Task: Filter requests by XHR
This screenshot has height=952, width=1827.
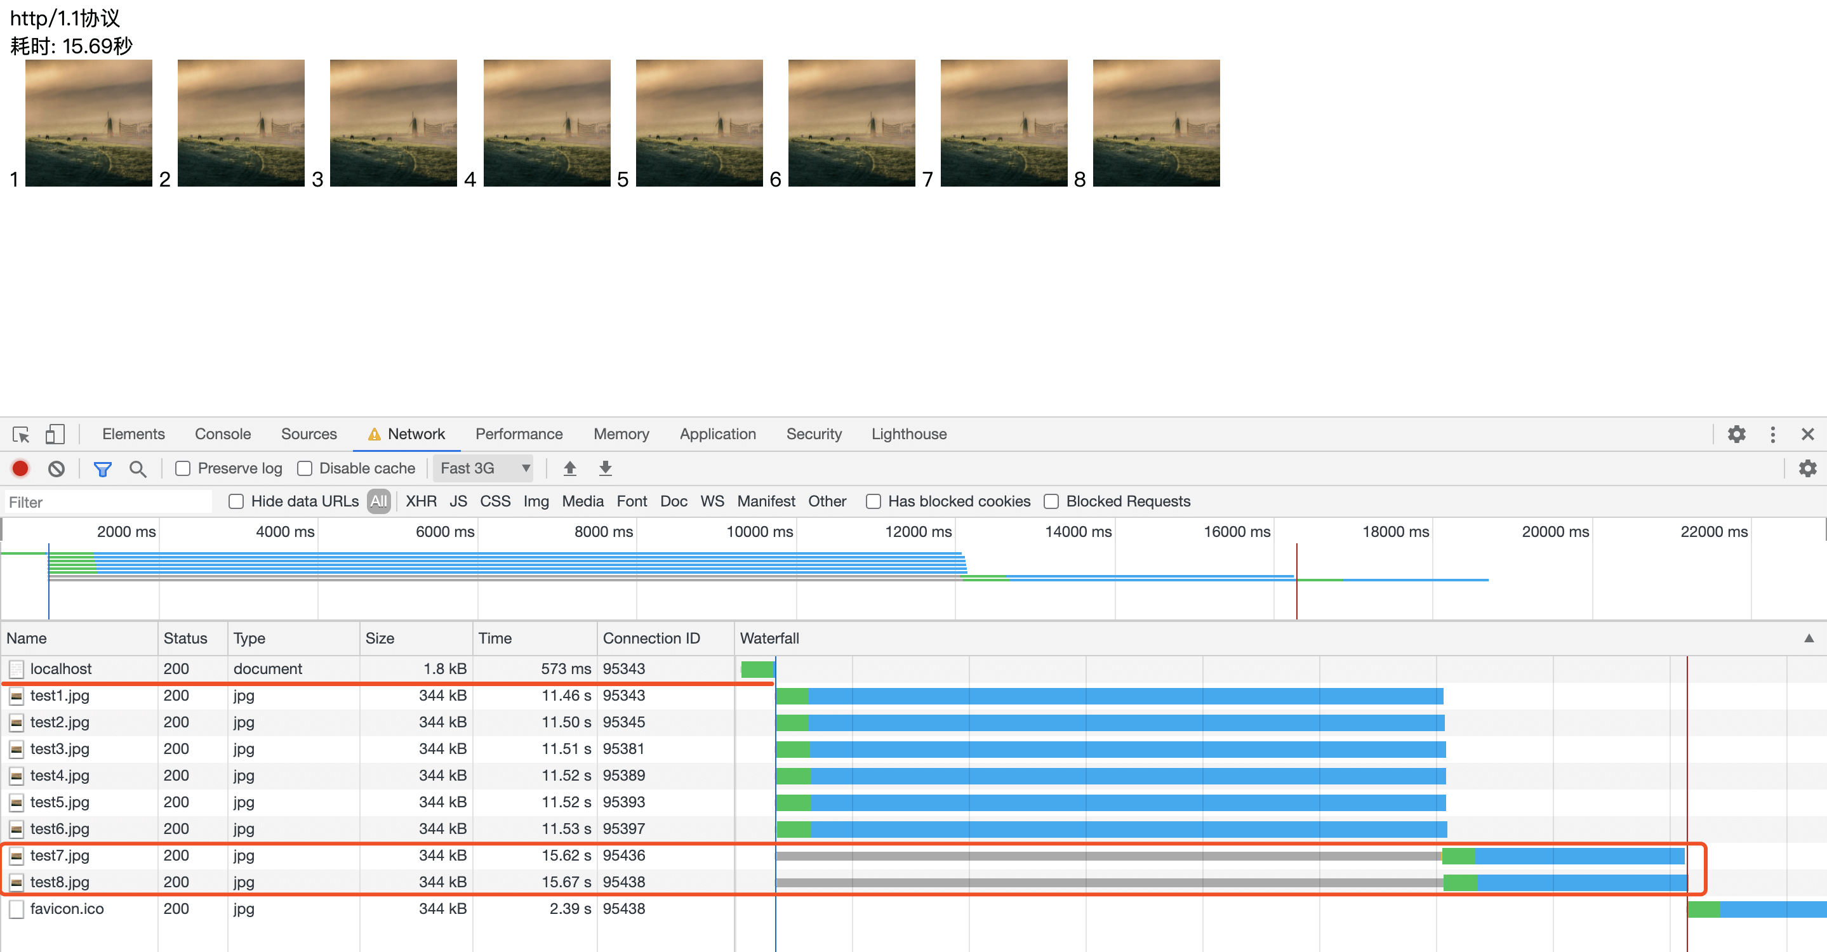Action: 421,501
